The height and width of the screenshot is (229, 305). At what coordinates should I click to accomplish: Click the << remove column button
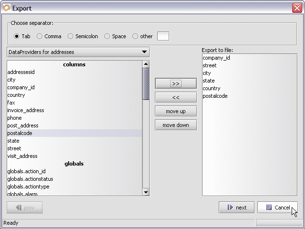click(175, 97)
